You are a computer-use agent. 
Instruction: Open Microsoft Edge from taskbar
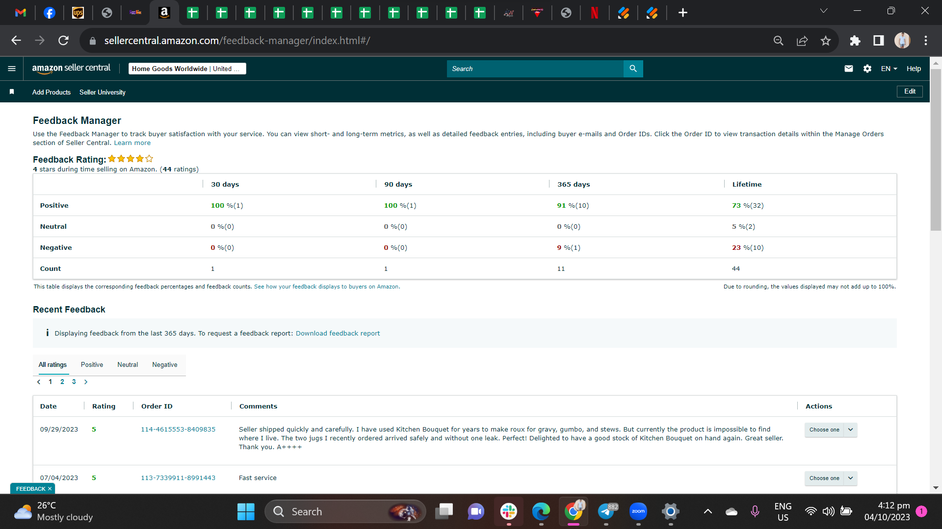tap(541, 512)
